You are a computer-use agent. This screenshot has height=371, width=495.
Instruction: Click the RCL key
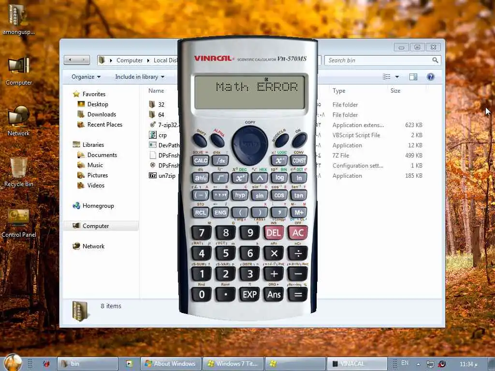tap(201, 213)
